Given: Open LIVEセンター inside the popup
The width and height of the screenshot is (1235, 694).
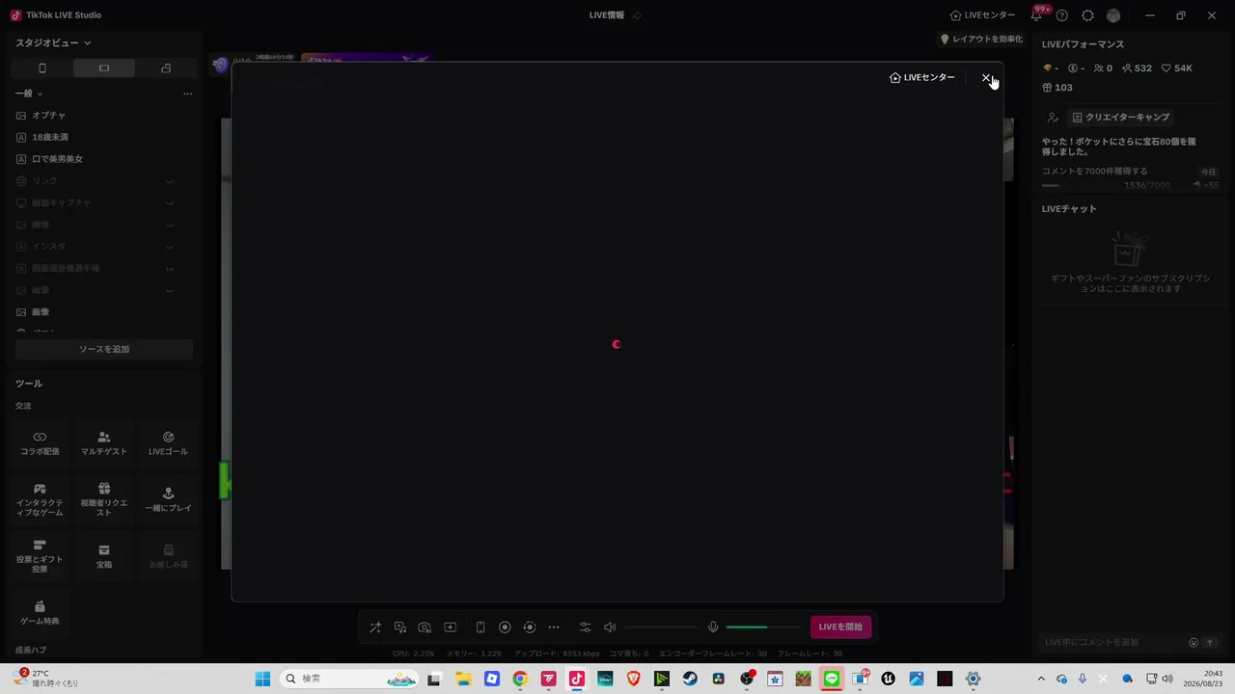Looking at the screenshot, I should 922,77.
